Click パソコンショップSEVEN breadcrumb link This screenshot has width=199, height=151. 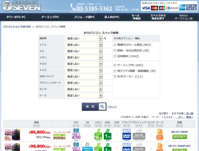pyautogui.click(x=17, y=27)
